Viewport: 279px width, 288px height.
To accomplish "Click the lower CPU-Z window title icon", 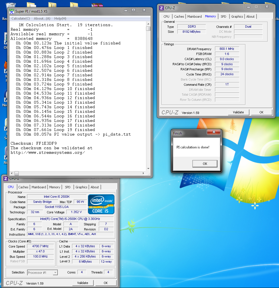I will [6, 179].
